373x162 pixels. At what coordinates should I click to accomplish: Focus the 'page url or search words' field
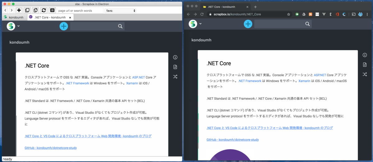tap(80, 11)
